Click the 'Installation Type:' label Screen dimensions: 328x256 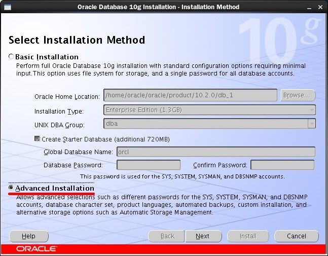pyautogui.click(x=59, y=111)
